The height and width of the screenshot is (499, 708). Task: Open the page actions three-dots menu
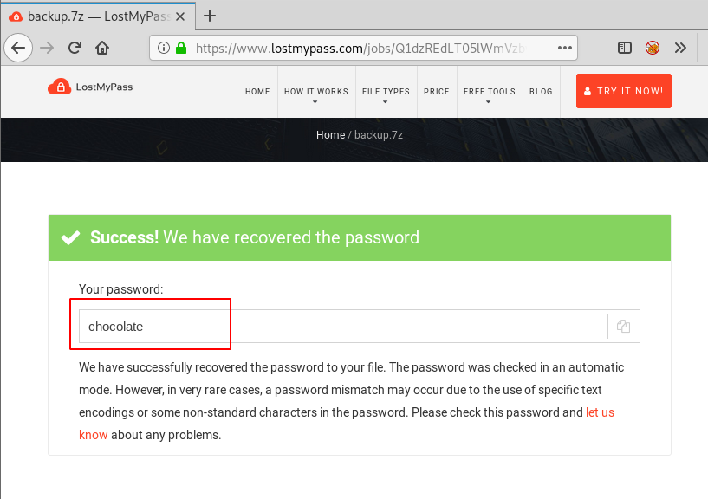pyautogui.click(x=564, y=48)
